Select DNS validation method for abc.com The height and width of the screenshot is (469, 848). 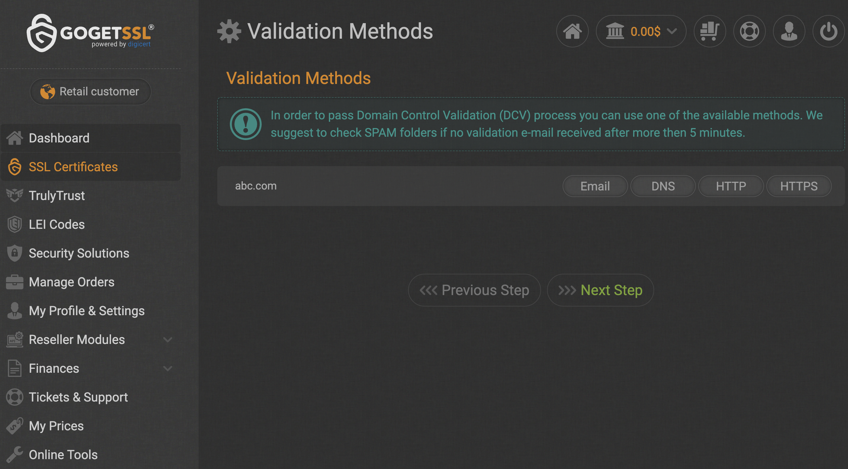(663, 186)
